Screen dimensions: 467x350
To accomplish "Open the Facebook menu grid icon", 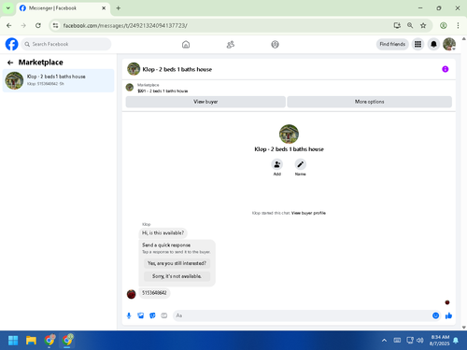I will tap(417, 44).
